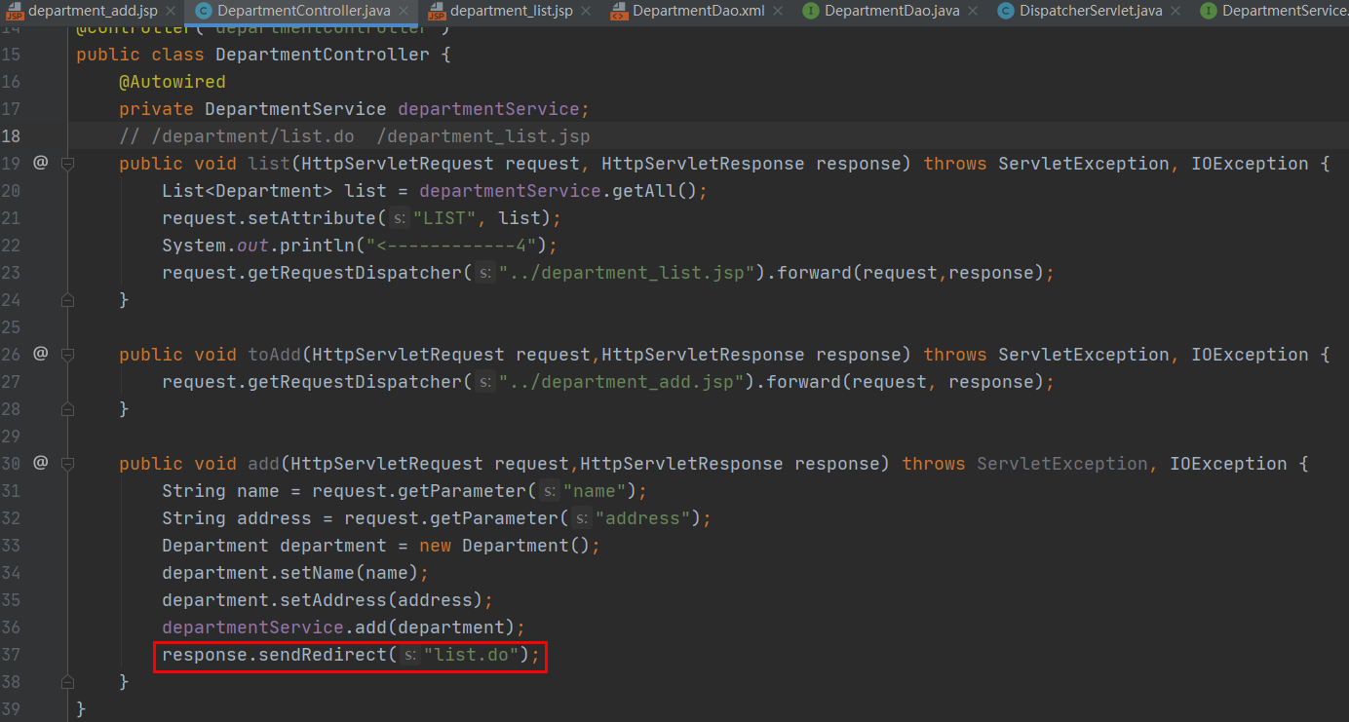The height and width of the screenshot is (722, 1349).
Task: Close the department_list.jsp tab
Action: (x=586, y=12)
